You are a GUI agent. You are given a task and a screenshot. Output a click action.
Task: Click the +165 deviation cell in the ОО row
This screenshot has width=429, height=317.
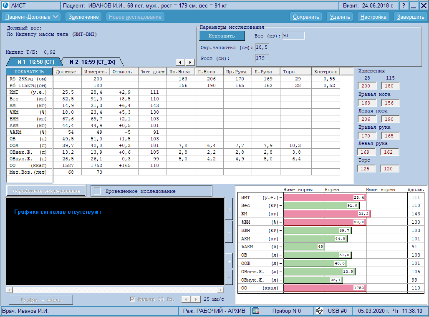[x=124, y=165]
